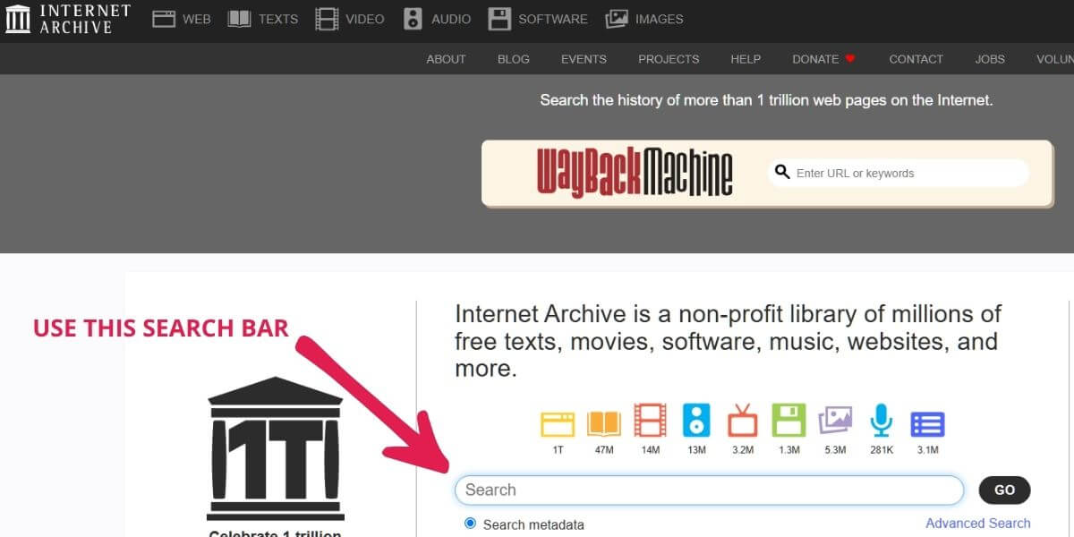Open the ABOUT menu item

(446, 59)
